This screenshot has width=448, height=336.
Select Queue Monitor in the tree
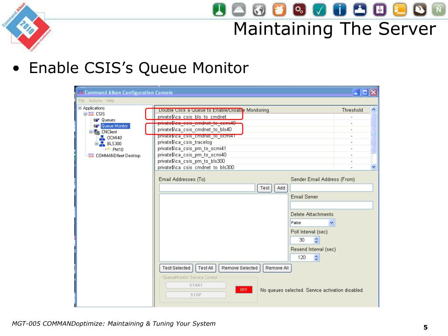115,126
